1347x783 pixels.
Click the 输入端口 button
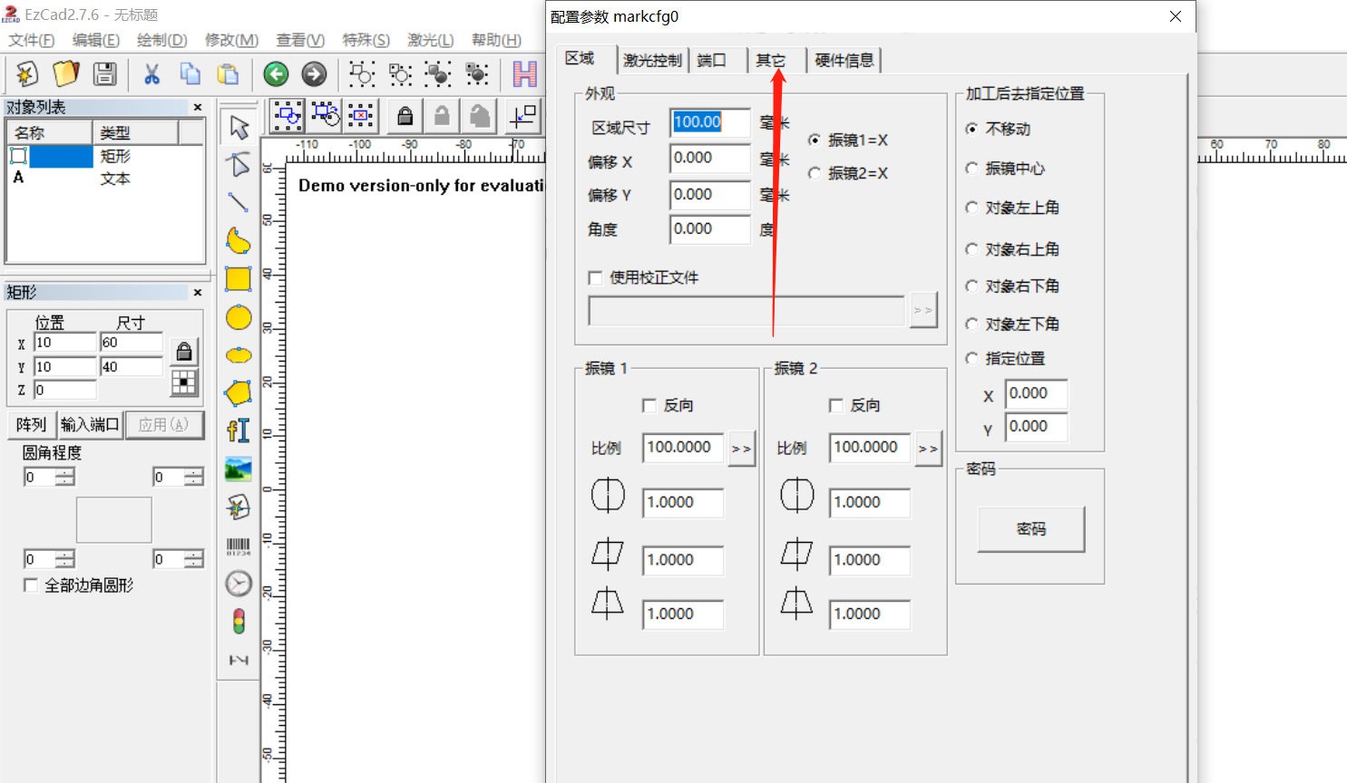90,424
